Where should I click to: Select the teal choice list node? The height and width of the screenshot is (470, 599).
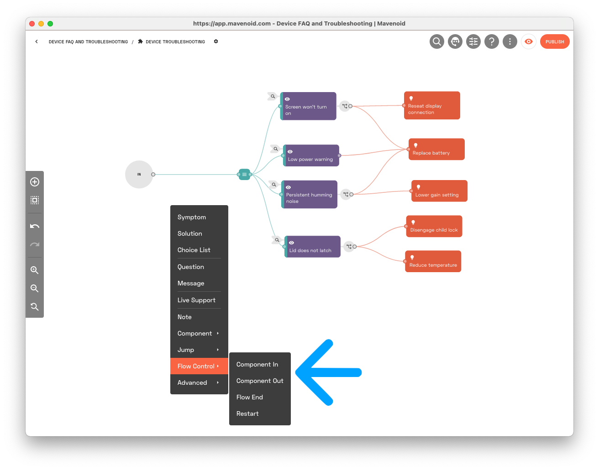[244, 174]
